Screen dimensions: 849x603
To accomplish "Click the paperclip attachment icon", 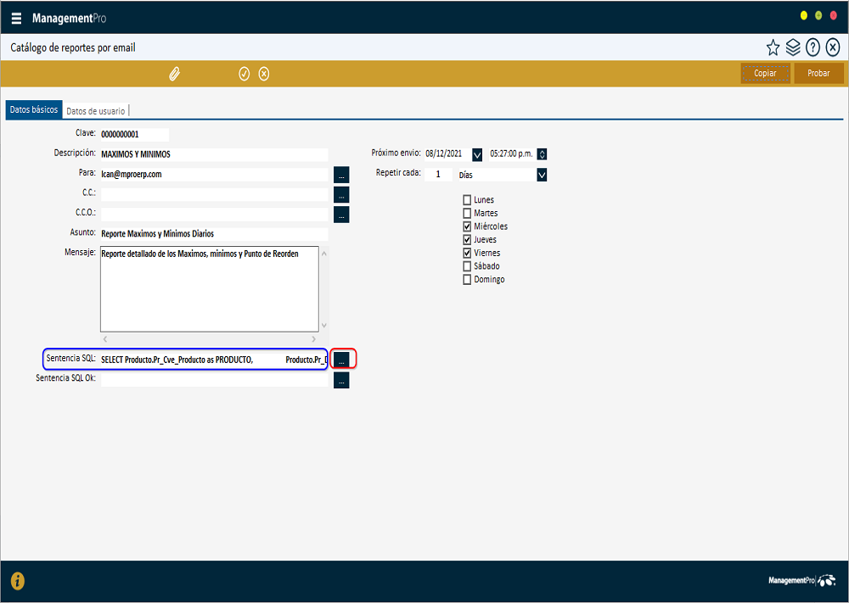I will tap(175, 74).
